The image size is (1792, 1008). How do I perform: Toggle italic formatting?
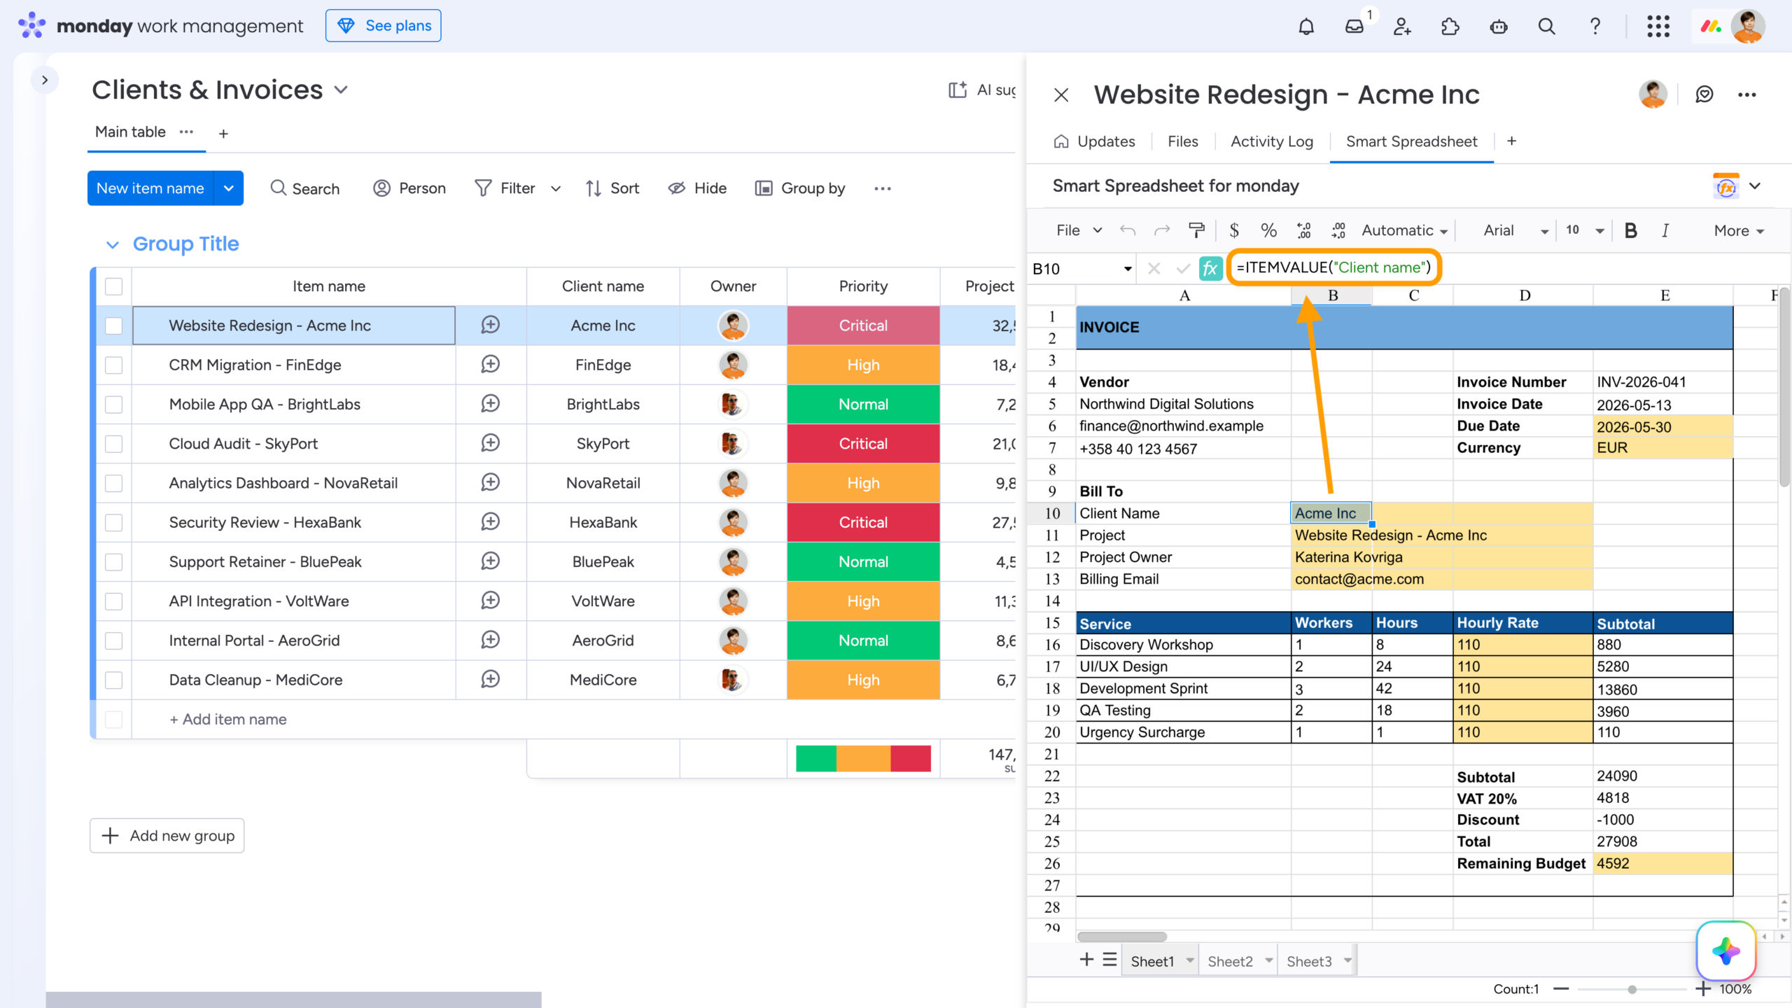tap(1665, 230)
